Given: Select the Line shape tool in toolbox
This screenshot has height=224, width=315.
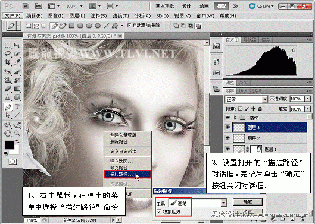Looking at the screenshot, I should (x=17, y=115).
